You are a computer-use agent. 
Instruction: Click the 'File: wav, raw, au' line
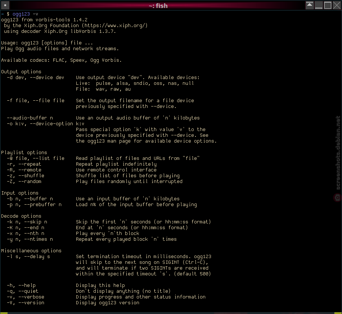pos(103,89)
